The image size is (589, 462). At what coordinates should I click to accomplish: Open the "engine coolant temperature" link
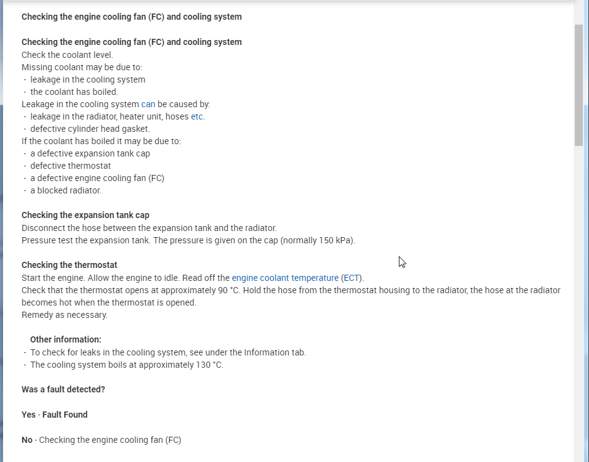285,278
